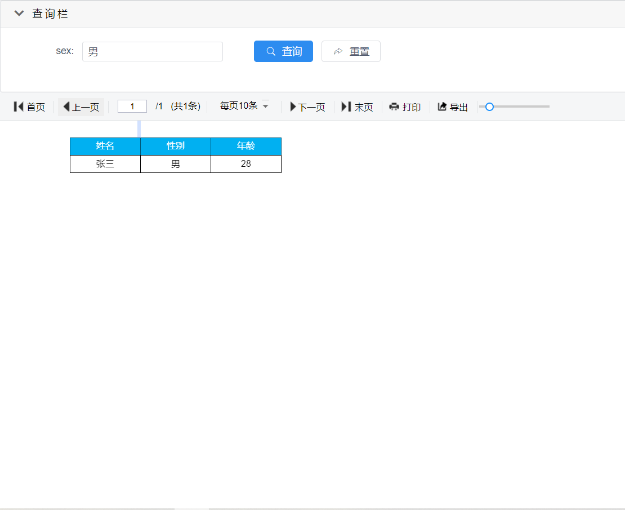The width and height of the screenshot is (625, 510).
Task: Click the export (导出) icon
Action: [442, 107]
